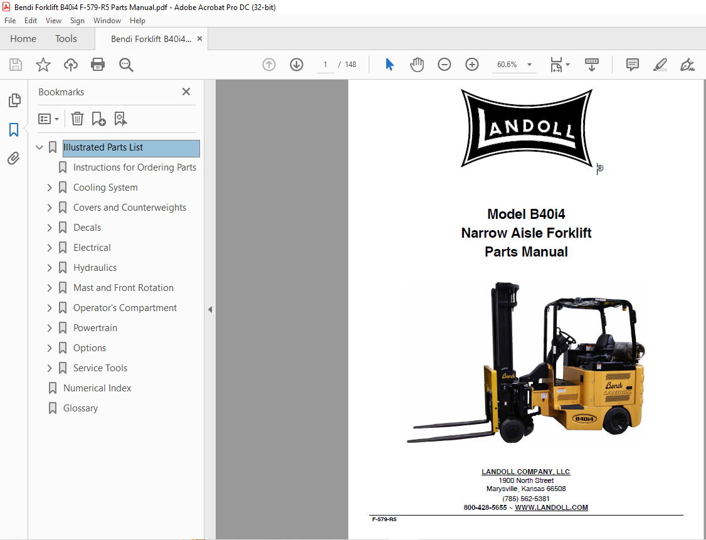Activate the Selection arrow tool
706x540 pixels.
(x=390, y=65)
